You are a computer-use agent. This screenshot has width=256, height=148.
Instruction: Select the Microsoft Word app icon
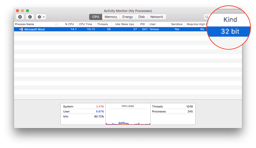tap(21, 29)
